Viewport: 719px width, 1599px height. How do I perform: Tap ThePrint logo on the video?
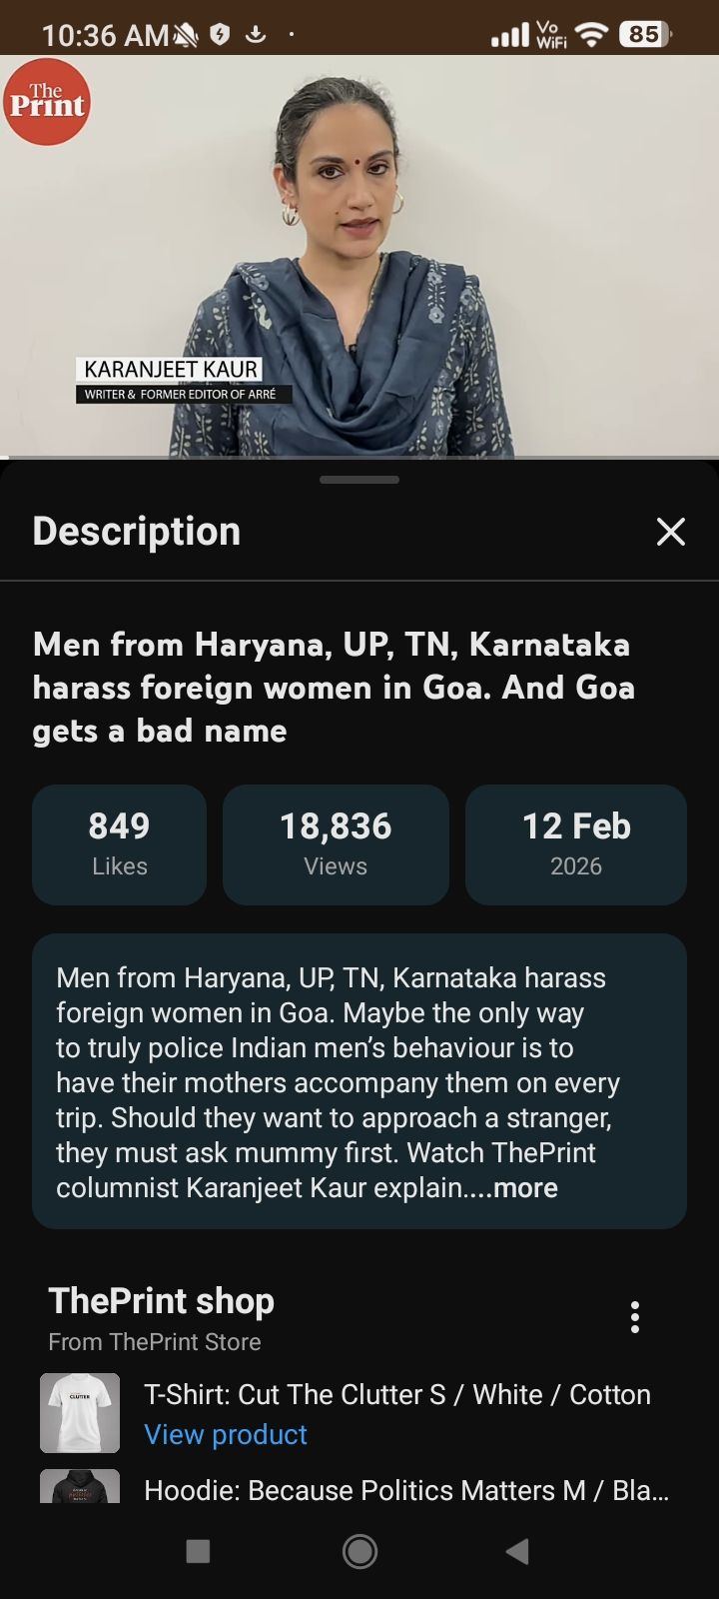(x=46, y=102)
